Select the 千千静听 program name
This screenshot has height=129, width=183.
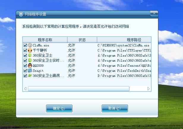point(40,50)
